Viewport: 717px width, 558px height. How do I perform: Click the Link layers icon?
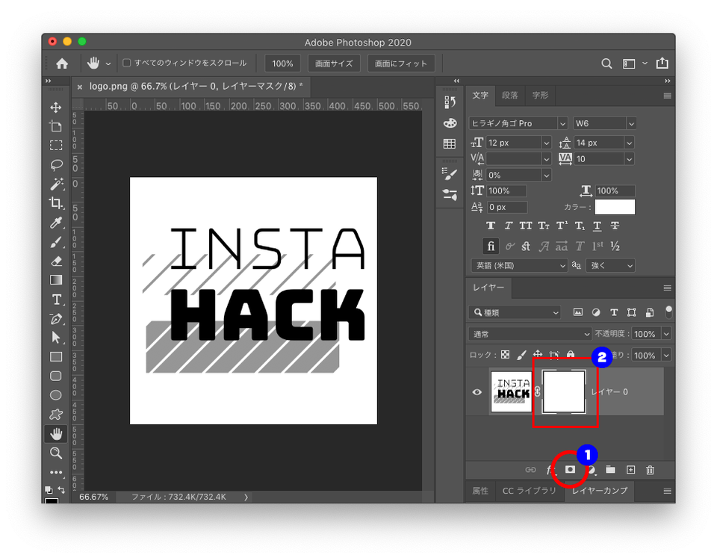click(x=530, y=470)
